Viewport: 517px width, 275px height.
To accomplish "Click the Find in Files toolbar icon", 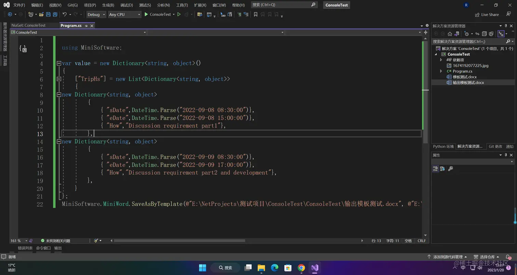I will (200, 14).
